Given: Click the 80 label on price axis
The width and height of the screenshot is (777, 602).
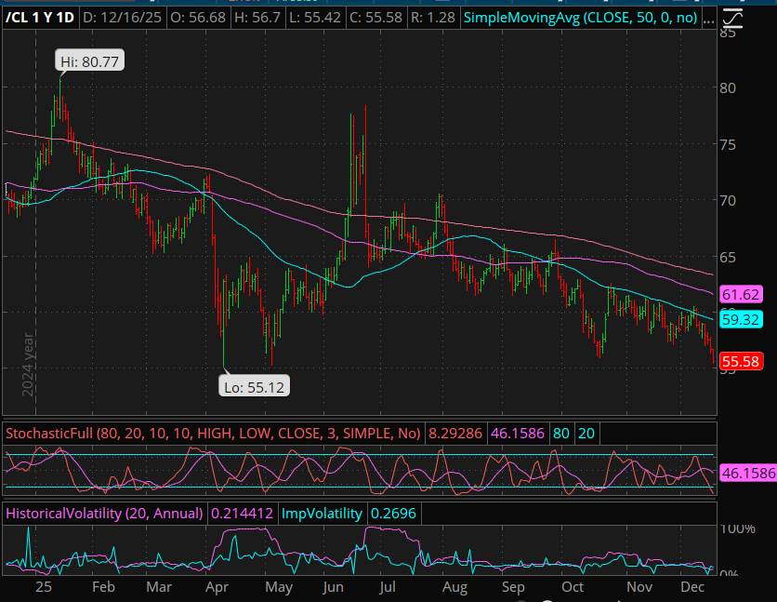Looking at the screenshot, I should (x=728, y=88).
